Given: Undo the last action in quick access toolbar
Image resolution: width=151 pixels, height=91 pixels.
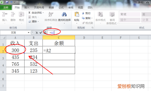Looking at the screenshot, I should pos(11,2).
